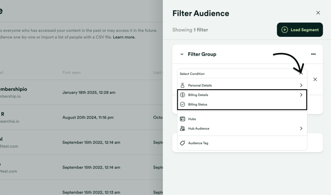The height and width of the screenshot is (195, 331).
Task: Collapse the Filter Group chevron
Action: [x=182, y=54]
